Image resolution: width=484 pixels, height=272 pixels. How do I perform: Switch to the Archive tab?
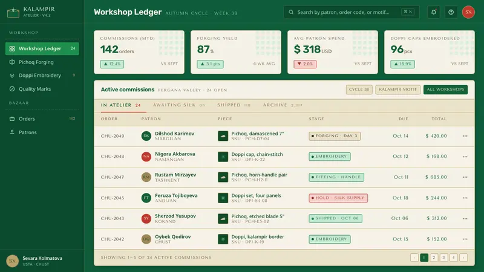[x=283, y=105]
